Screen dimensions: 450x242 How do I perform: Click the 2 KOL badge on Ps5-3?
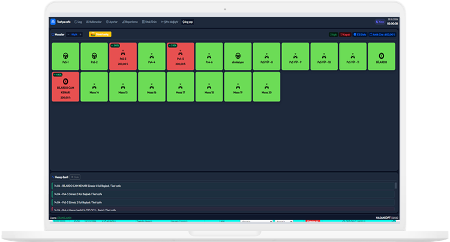click(115, 46)
